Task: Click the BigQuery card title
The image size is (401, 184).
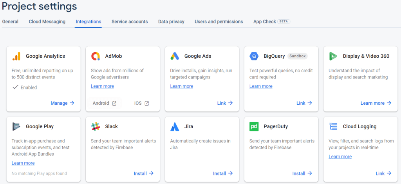Action: [274, 56]
